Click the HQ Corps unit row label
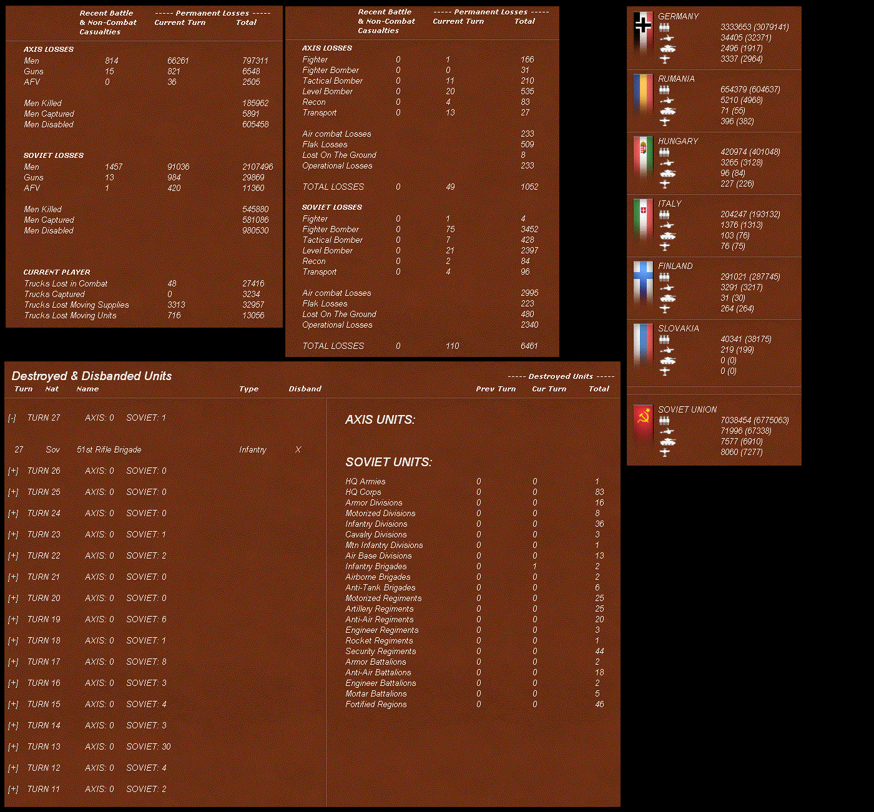Image resolution: width=874 pixels, height=812 pixels. click(x=363, y=492)
